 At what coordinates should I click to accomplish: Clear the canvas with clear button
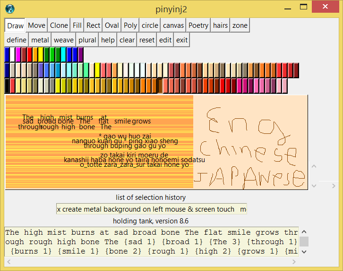click(127, 40)
